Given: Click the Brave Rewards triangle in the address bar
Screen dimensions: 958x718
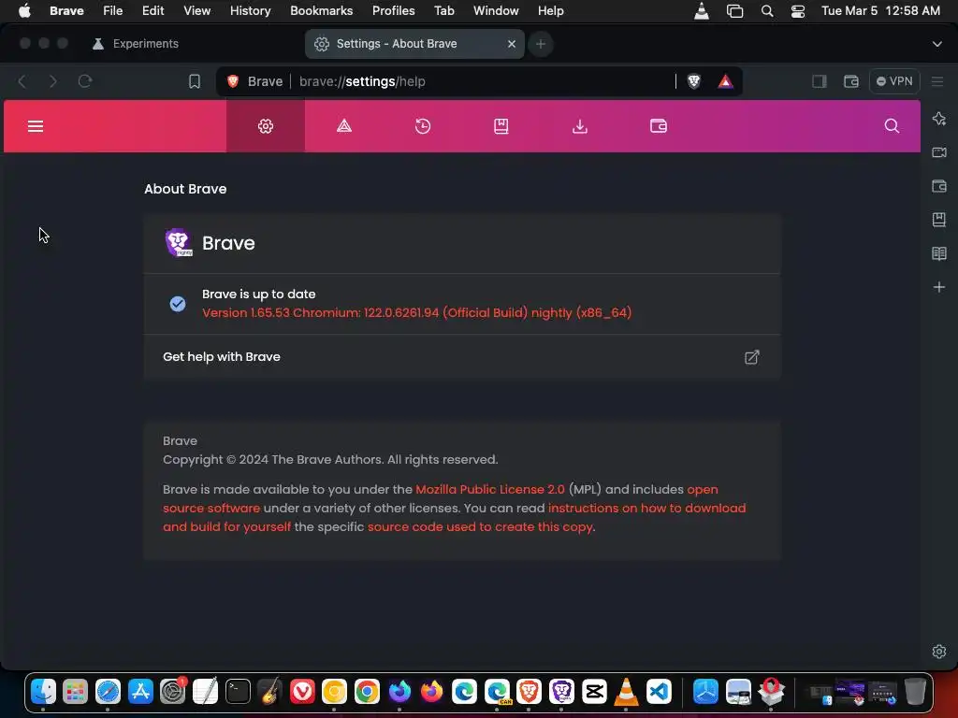Looking at the screenshot, I should (725, 81).
